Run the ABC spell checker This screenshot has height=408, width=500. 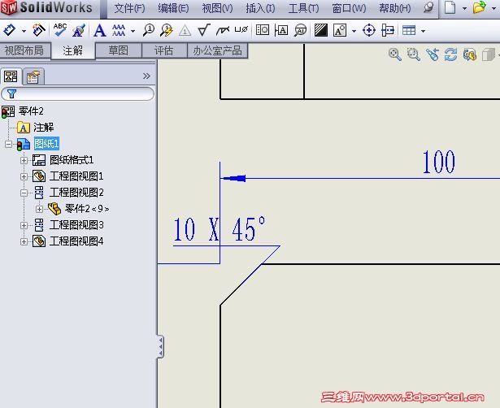60,30
